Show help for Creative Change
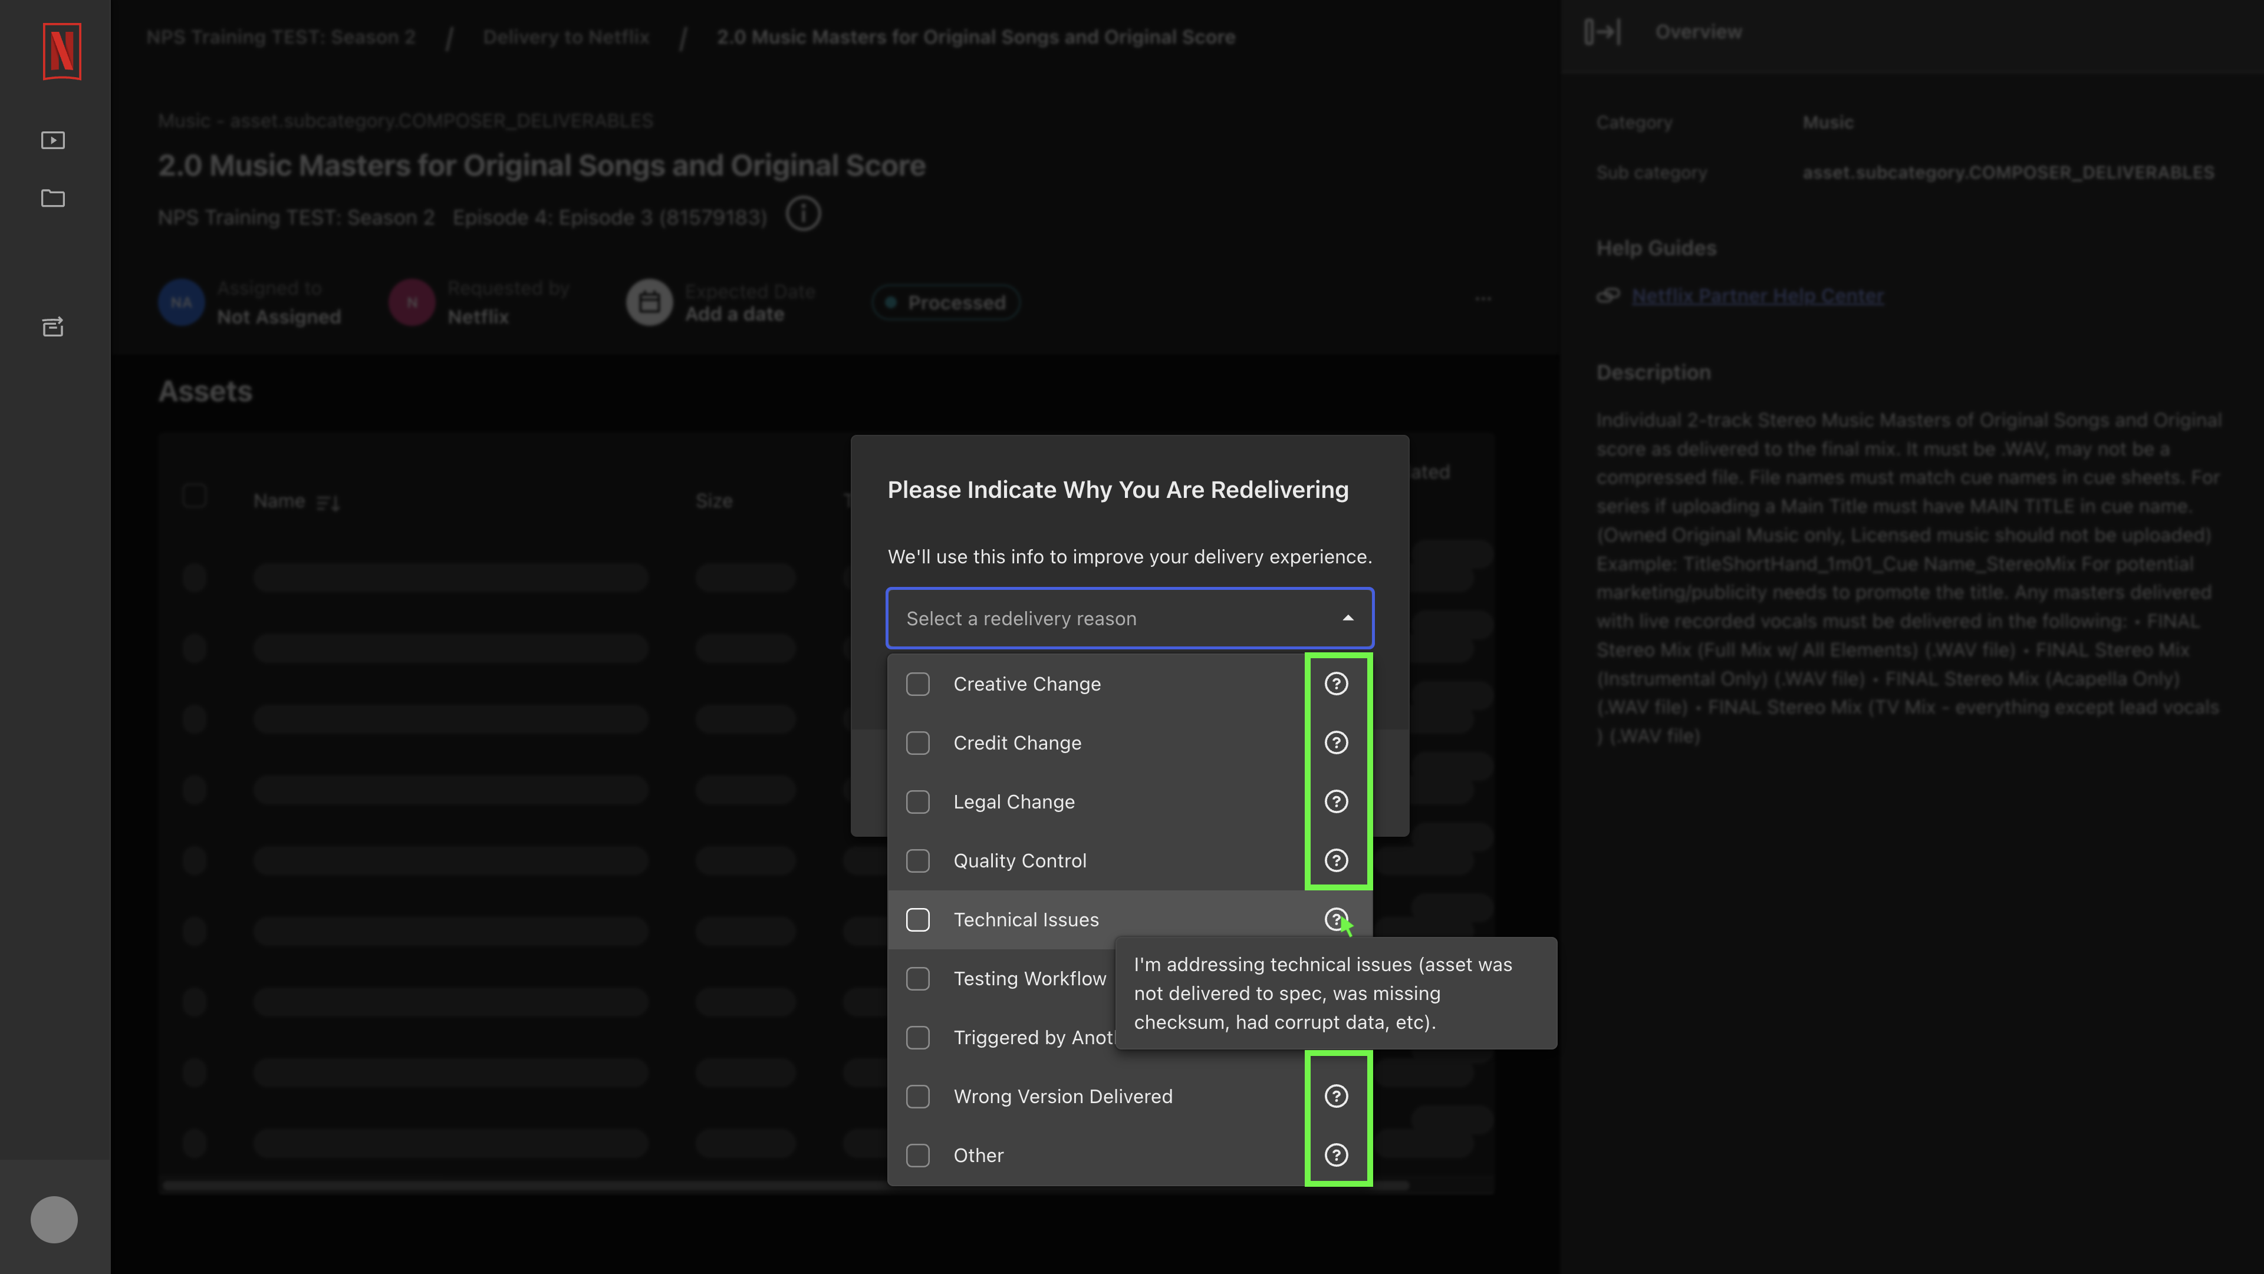The height and width of the screenshot is (1274, 2264). (1336, 684)
